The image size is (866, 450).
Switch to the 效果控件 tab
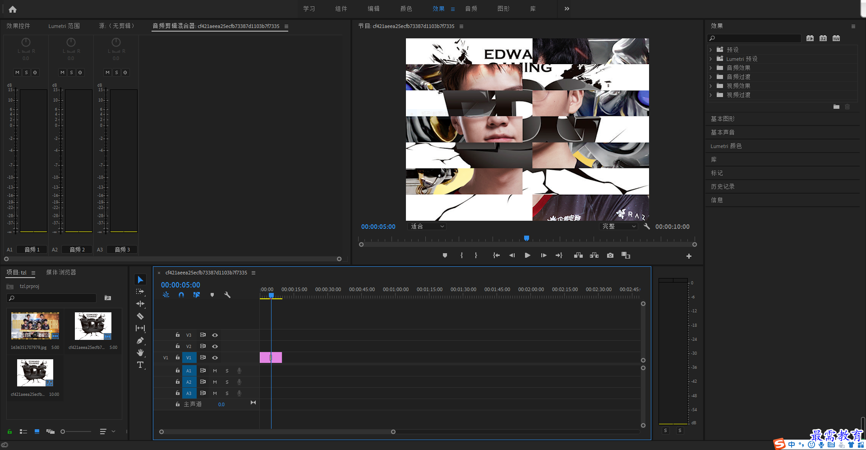(x=18, y=26)
